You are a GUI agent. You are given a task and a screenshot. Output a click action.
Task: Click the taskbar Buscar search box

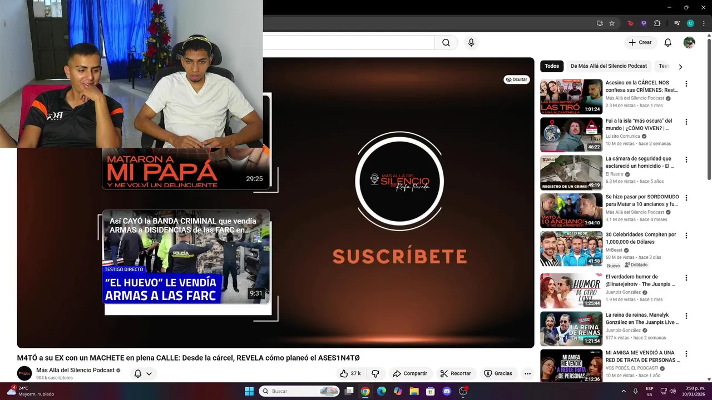tap(300, 391)
